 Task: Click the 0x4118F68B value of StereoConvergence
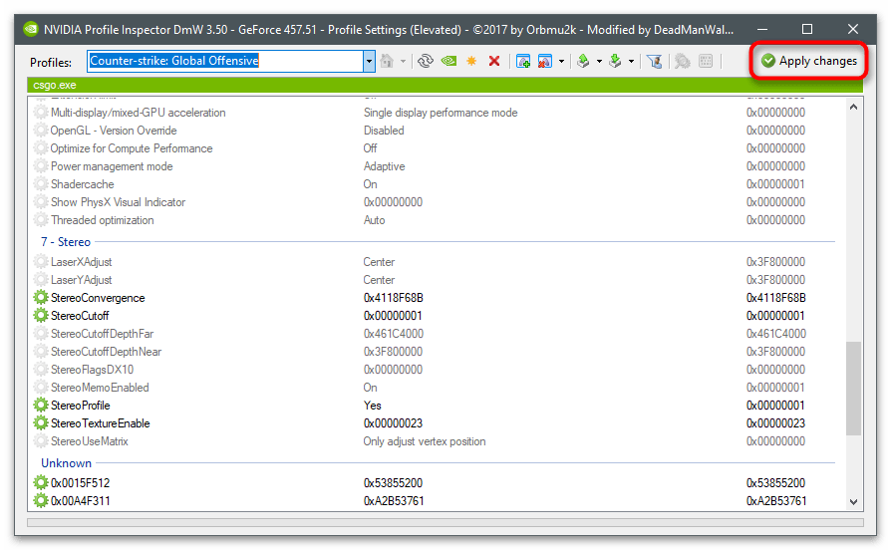(x=394, y=298)
